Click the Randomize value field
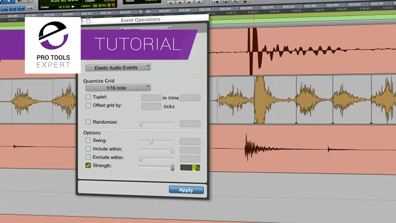The height and width of the screenshot is (223, 396). pos(190,124)
